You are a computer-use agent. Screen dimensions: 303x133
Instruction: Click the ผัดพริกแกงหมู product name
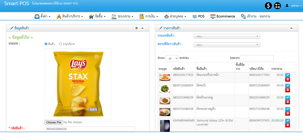click(x=205, y=97)
